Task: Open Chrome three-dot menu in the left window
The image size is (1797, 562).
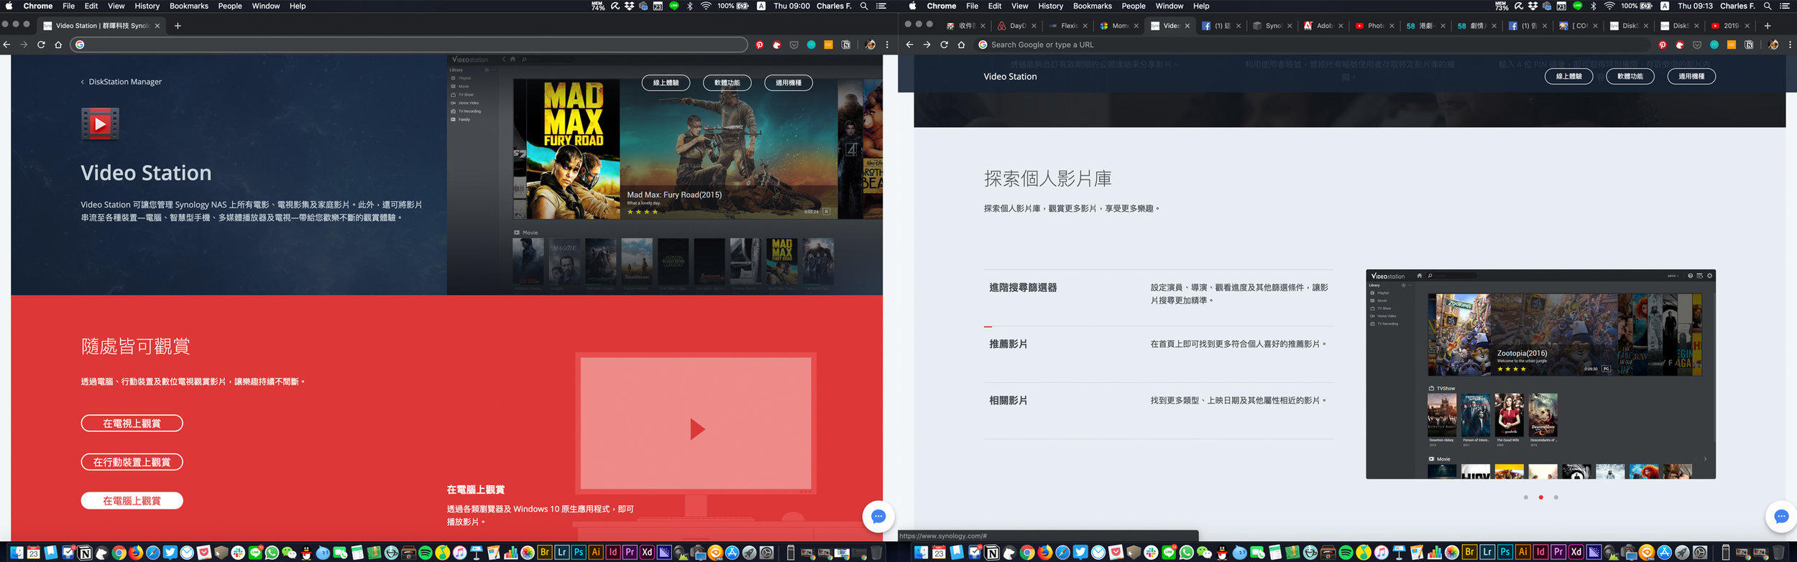Action: click(x=887, y=45)
